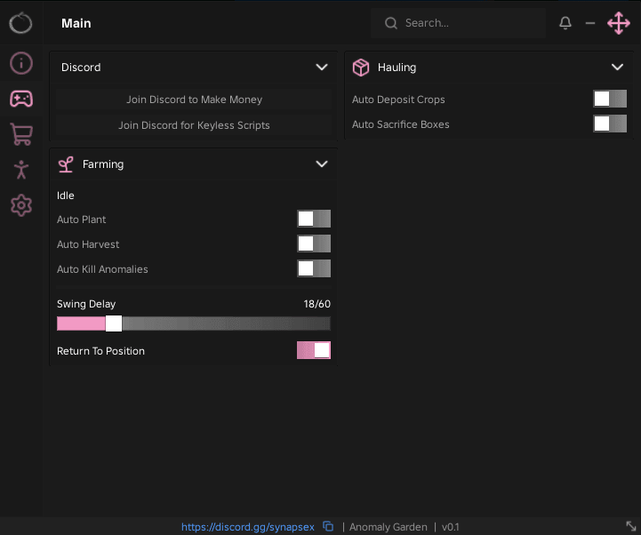The image size is (641, 535).
Task: Enable the Auto Deposit Crops toggle
Action: pos(610,99)
